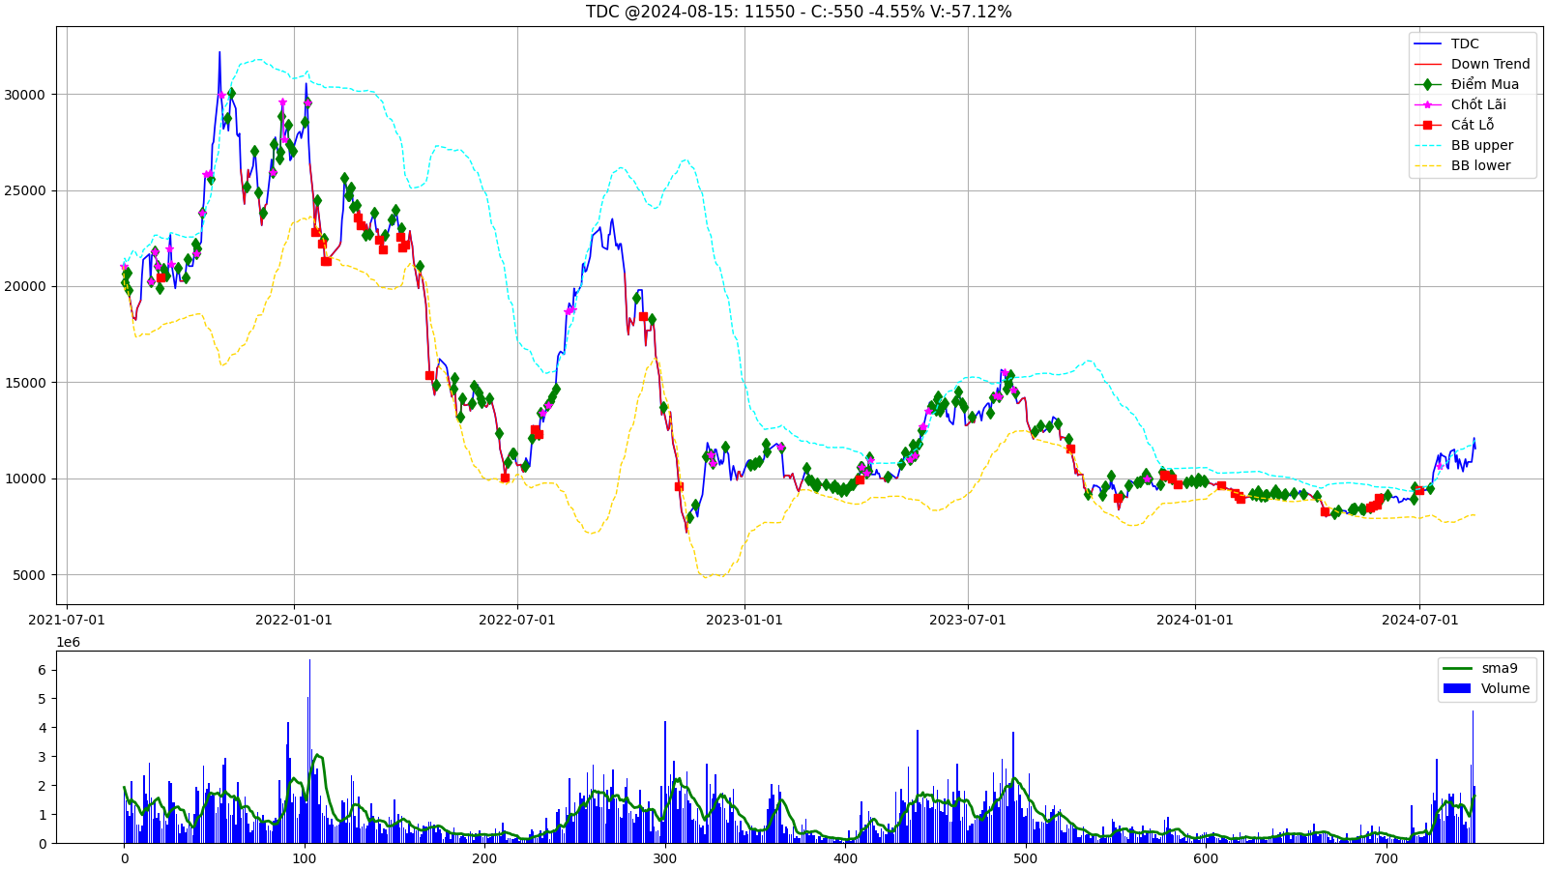Click the chart title starting 'TDC @2024-08-15'
The image size is (1547, 870).
[799, 12]
